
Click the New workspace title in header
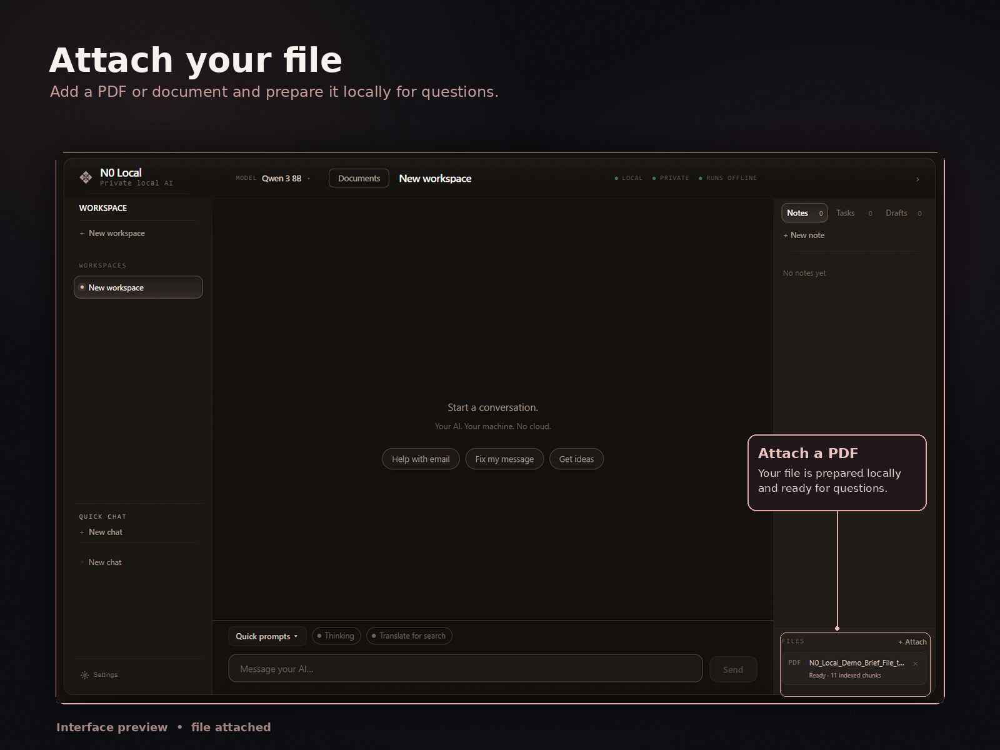[x=435, y=178]
